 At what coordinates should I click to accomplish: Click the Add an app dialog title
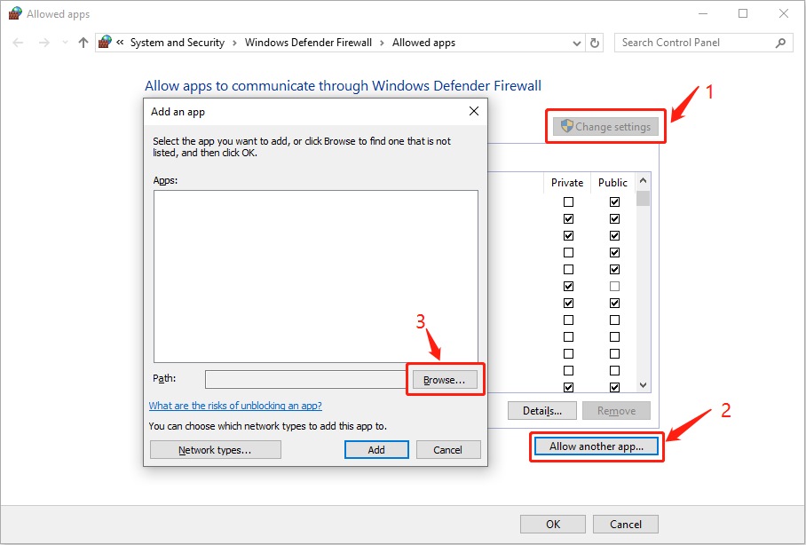coord(178,112)
